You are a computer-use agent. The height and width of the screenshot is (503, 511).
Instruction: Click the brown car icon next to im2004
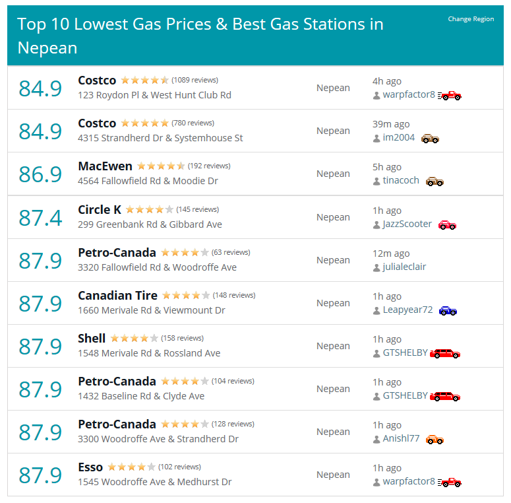tap(430, 139)
